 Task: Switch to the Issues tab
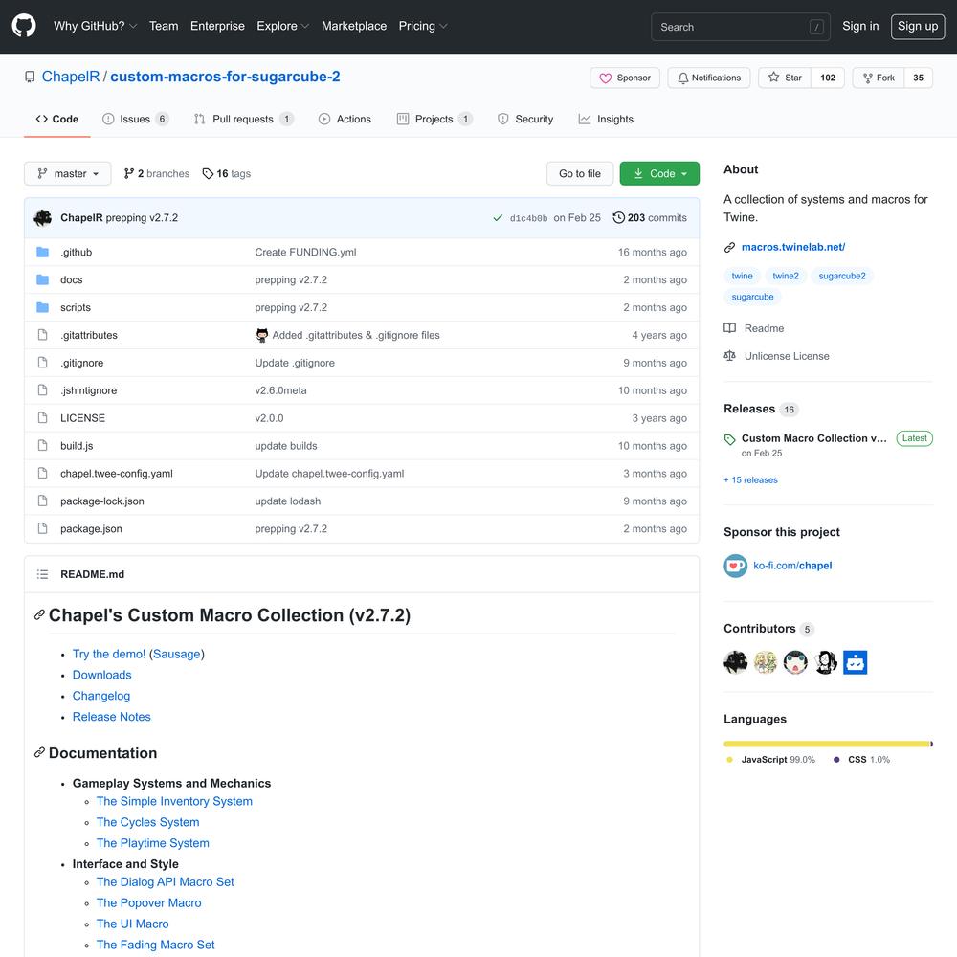(x=136, y=119)
